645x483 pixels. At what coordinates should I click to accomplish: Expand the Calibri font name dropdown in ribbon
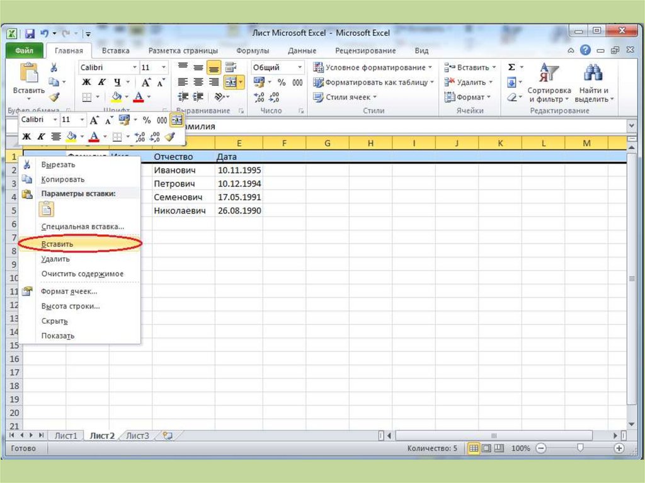(134, 67)
